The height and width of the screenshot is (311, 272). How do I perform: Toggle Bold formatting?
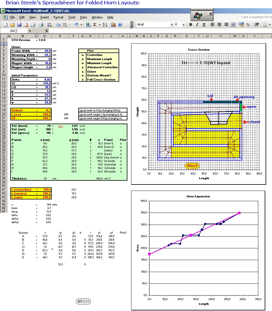click(190, 25)
